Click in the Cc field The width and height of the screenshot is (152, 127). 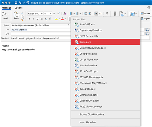41,34
